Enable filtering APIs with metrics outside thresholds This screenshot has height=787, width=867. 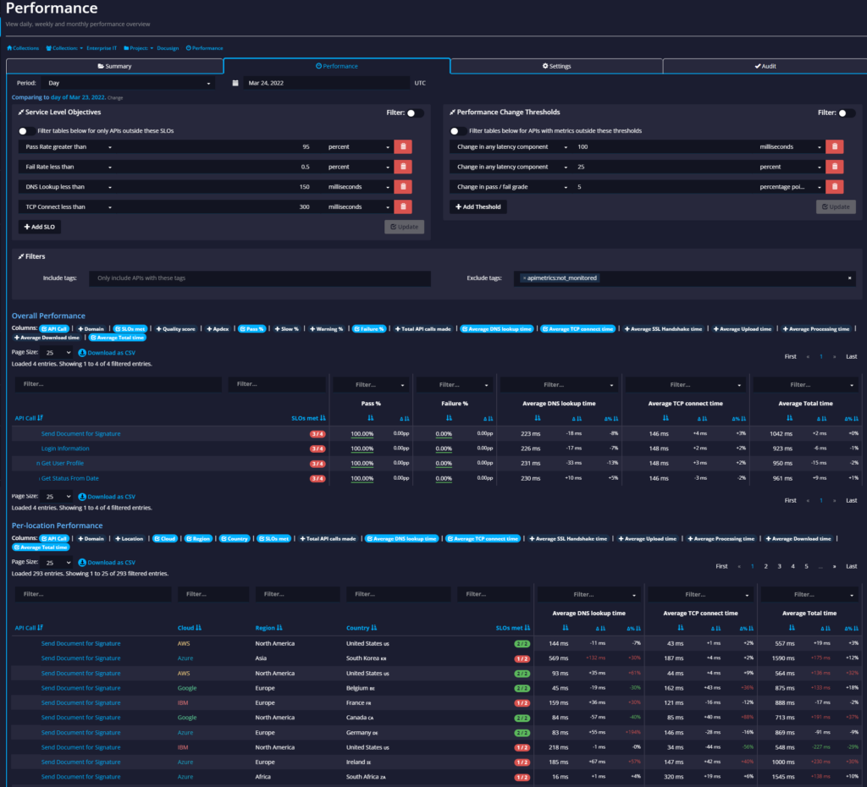(x=458, y=131)
